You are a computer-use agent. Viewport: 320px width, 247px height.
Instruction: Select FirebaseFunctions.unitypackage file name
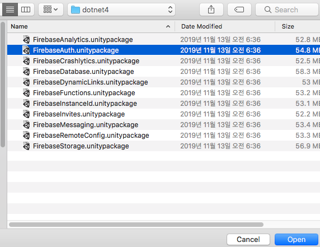[84, 93]
